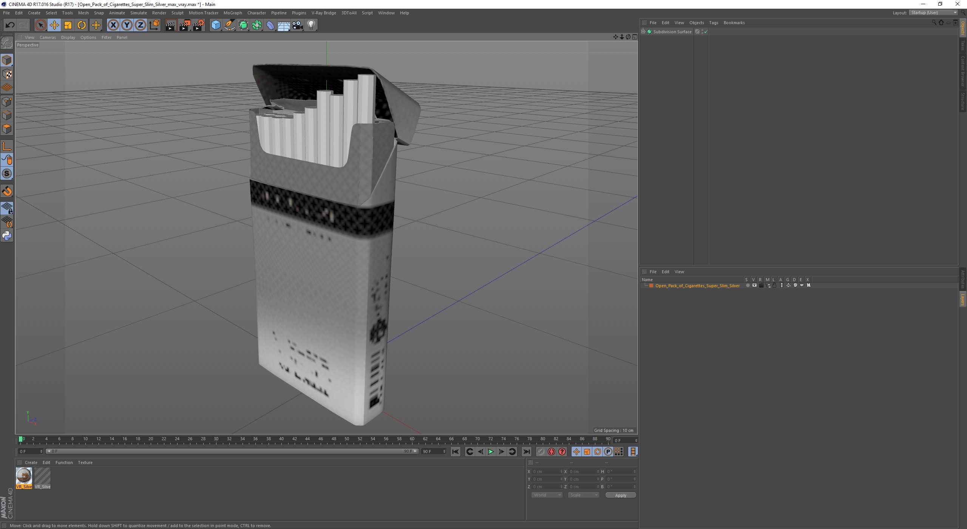Toggle Subdivision Surface visibility dots

[x=703, y=32]
